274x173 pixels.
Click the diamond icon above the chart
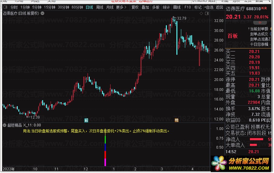click(x=201, y=14)
